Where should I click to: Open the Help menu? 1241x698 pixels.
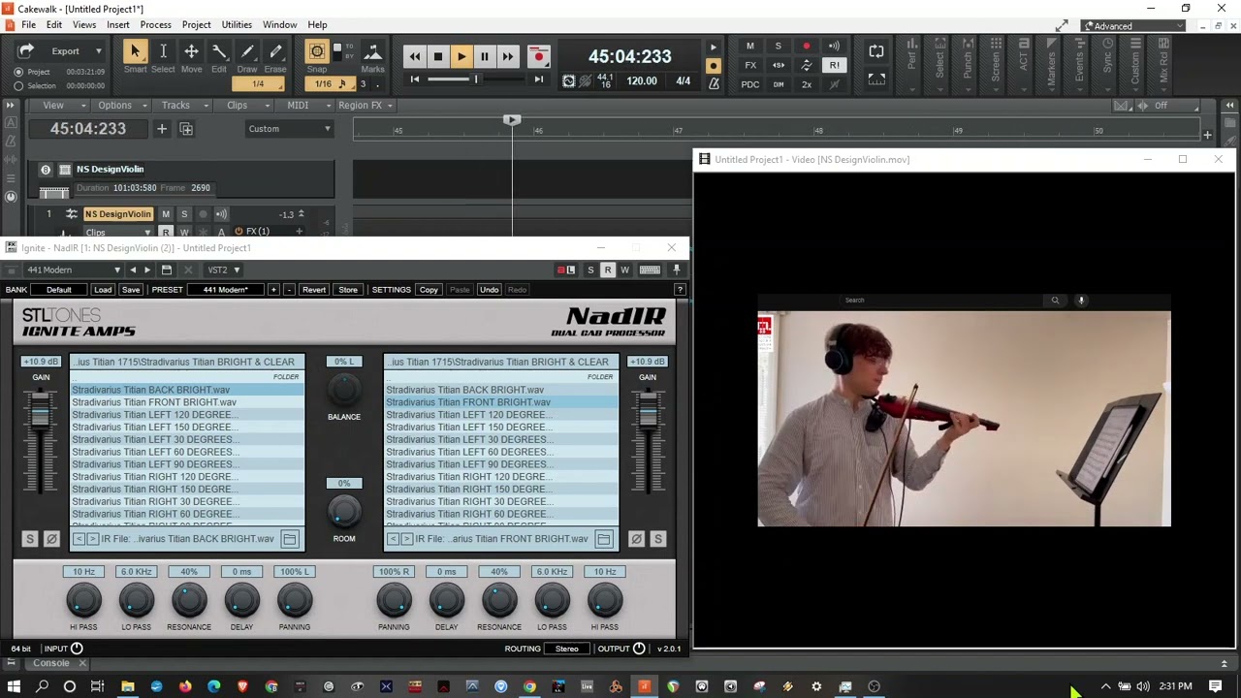(317, 24)
